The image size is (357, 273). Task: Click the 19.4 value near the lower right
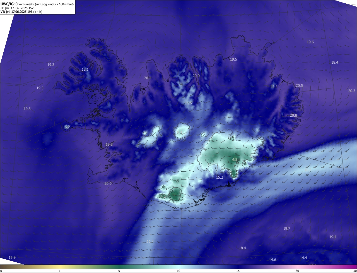pos(333,237)
